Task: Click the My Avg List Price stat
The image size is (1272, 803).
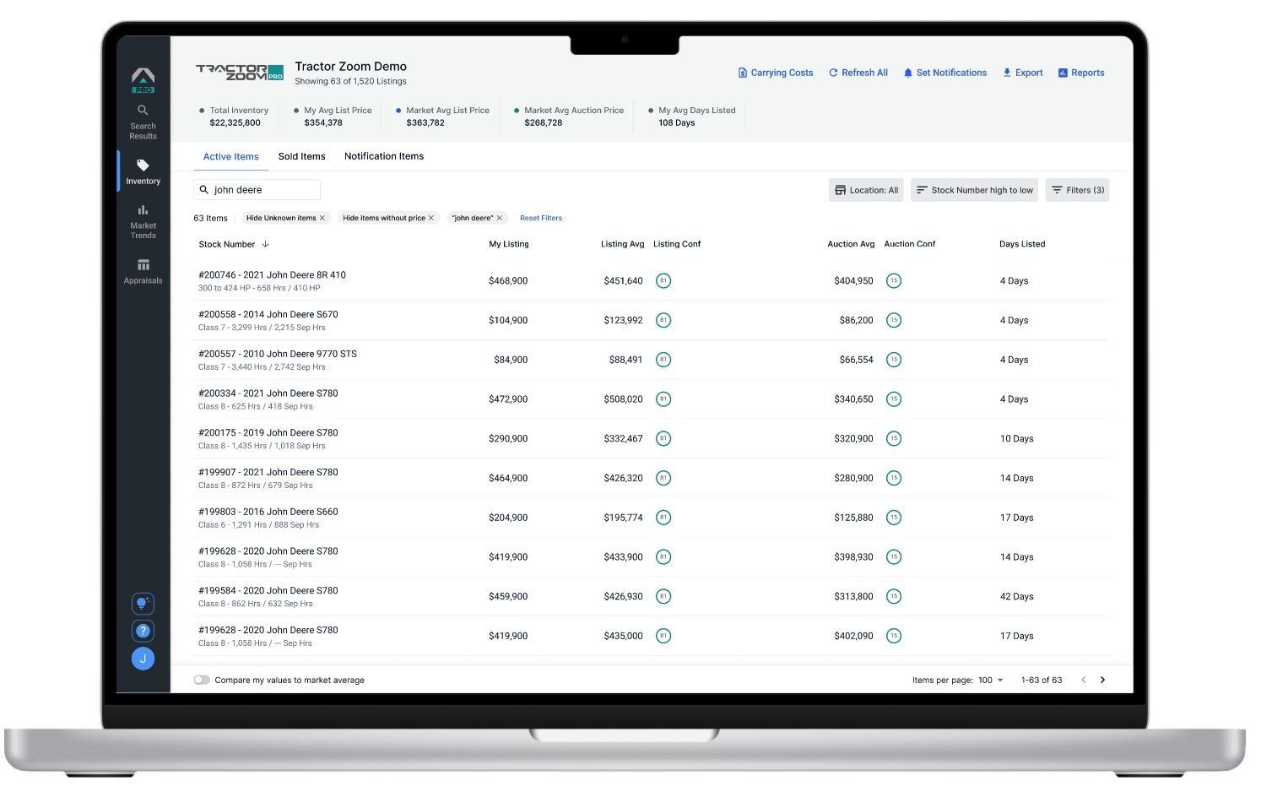Action: coord(333,117)
